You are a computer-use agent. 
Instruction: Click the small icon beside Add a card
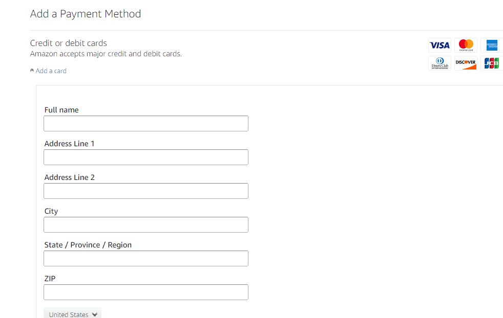32,71
